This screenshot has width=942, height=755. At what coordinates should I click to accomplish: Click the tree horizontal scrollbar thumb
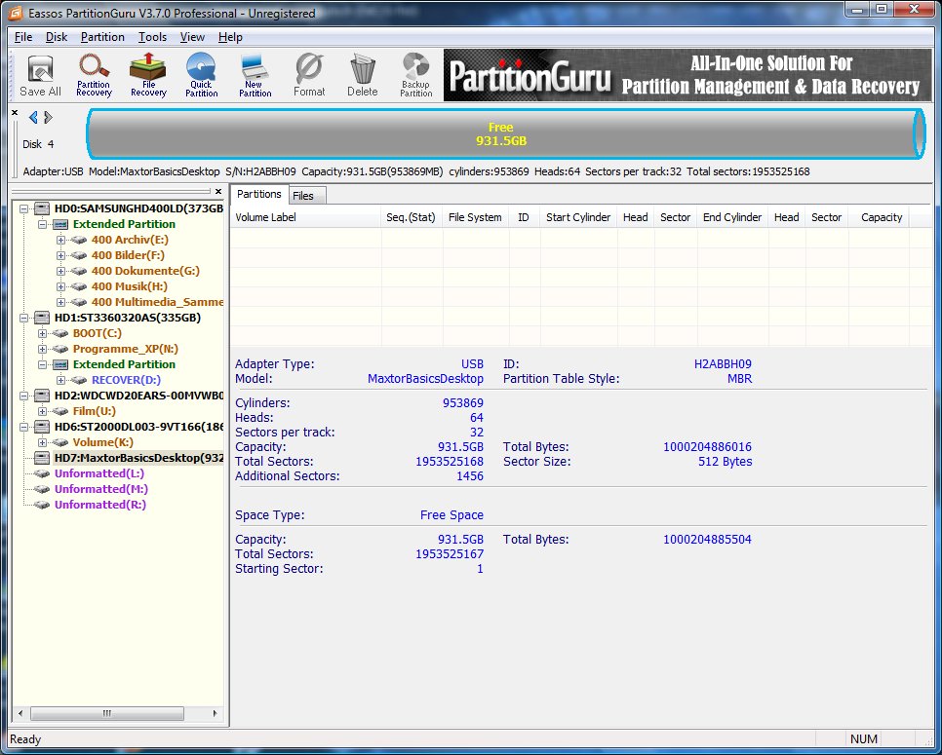107,713
